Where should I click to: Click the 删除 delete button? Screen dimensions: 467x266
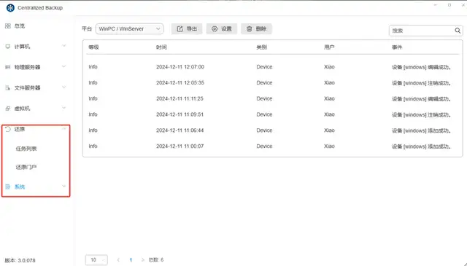[x=256, y=29]
